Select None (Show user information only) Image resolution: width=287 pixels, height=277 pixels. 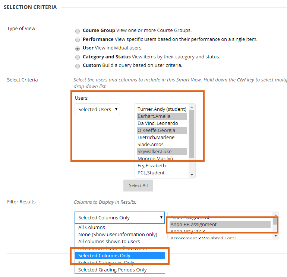point(117,234)
